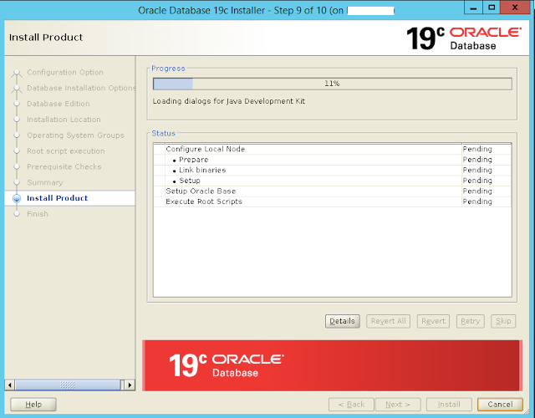Select the Installation Location step
Screen dimensions: 535x418
tap(64, 120)
